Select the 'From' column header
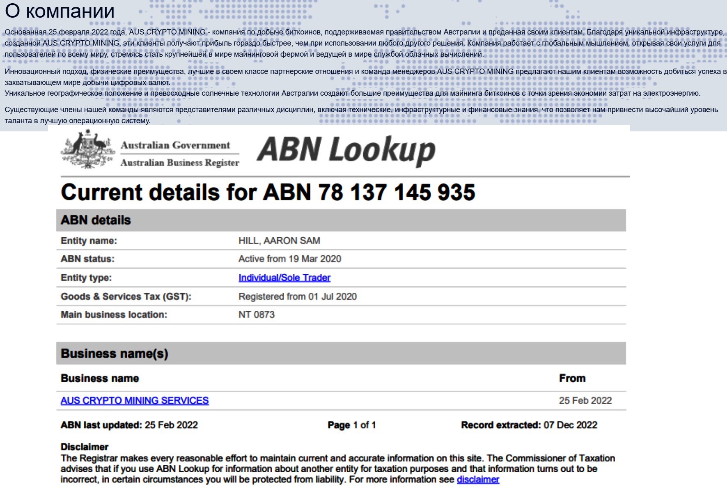The image size is (727, 489). pyautogui.click(x=572, y=378)
